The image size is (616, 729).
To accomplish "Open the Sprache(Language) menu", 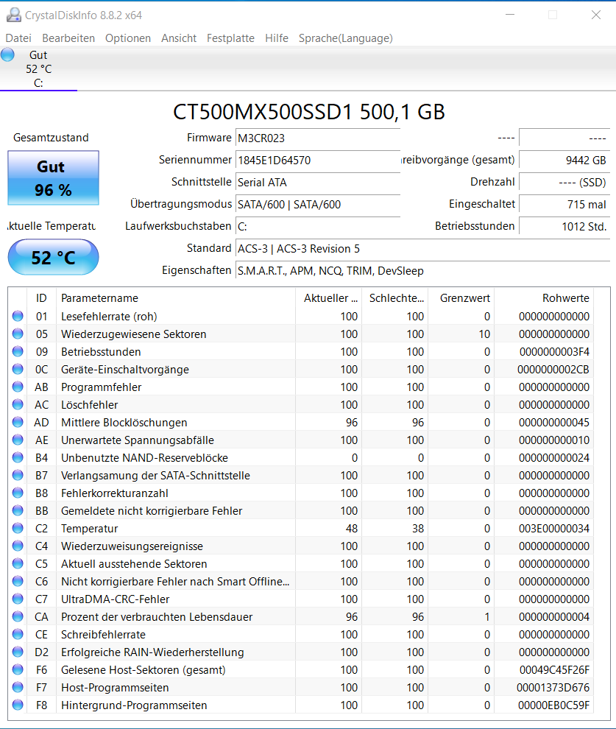I will tap(346, 38).
